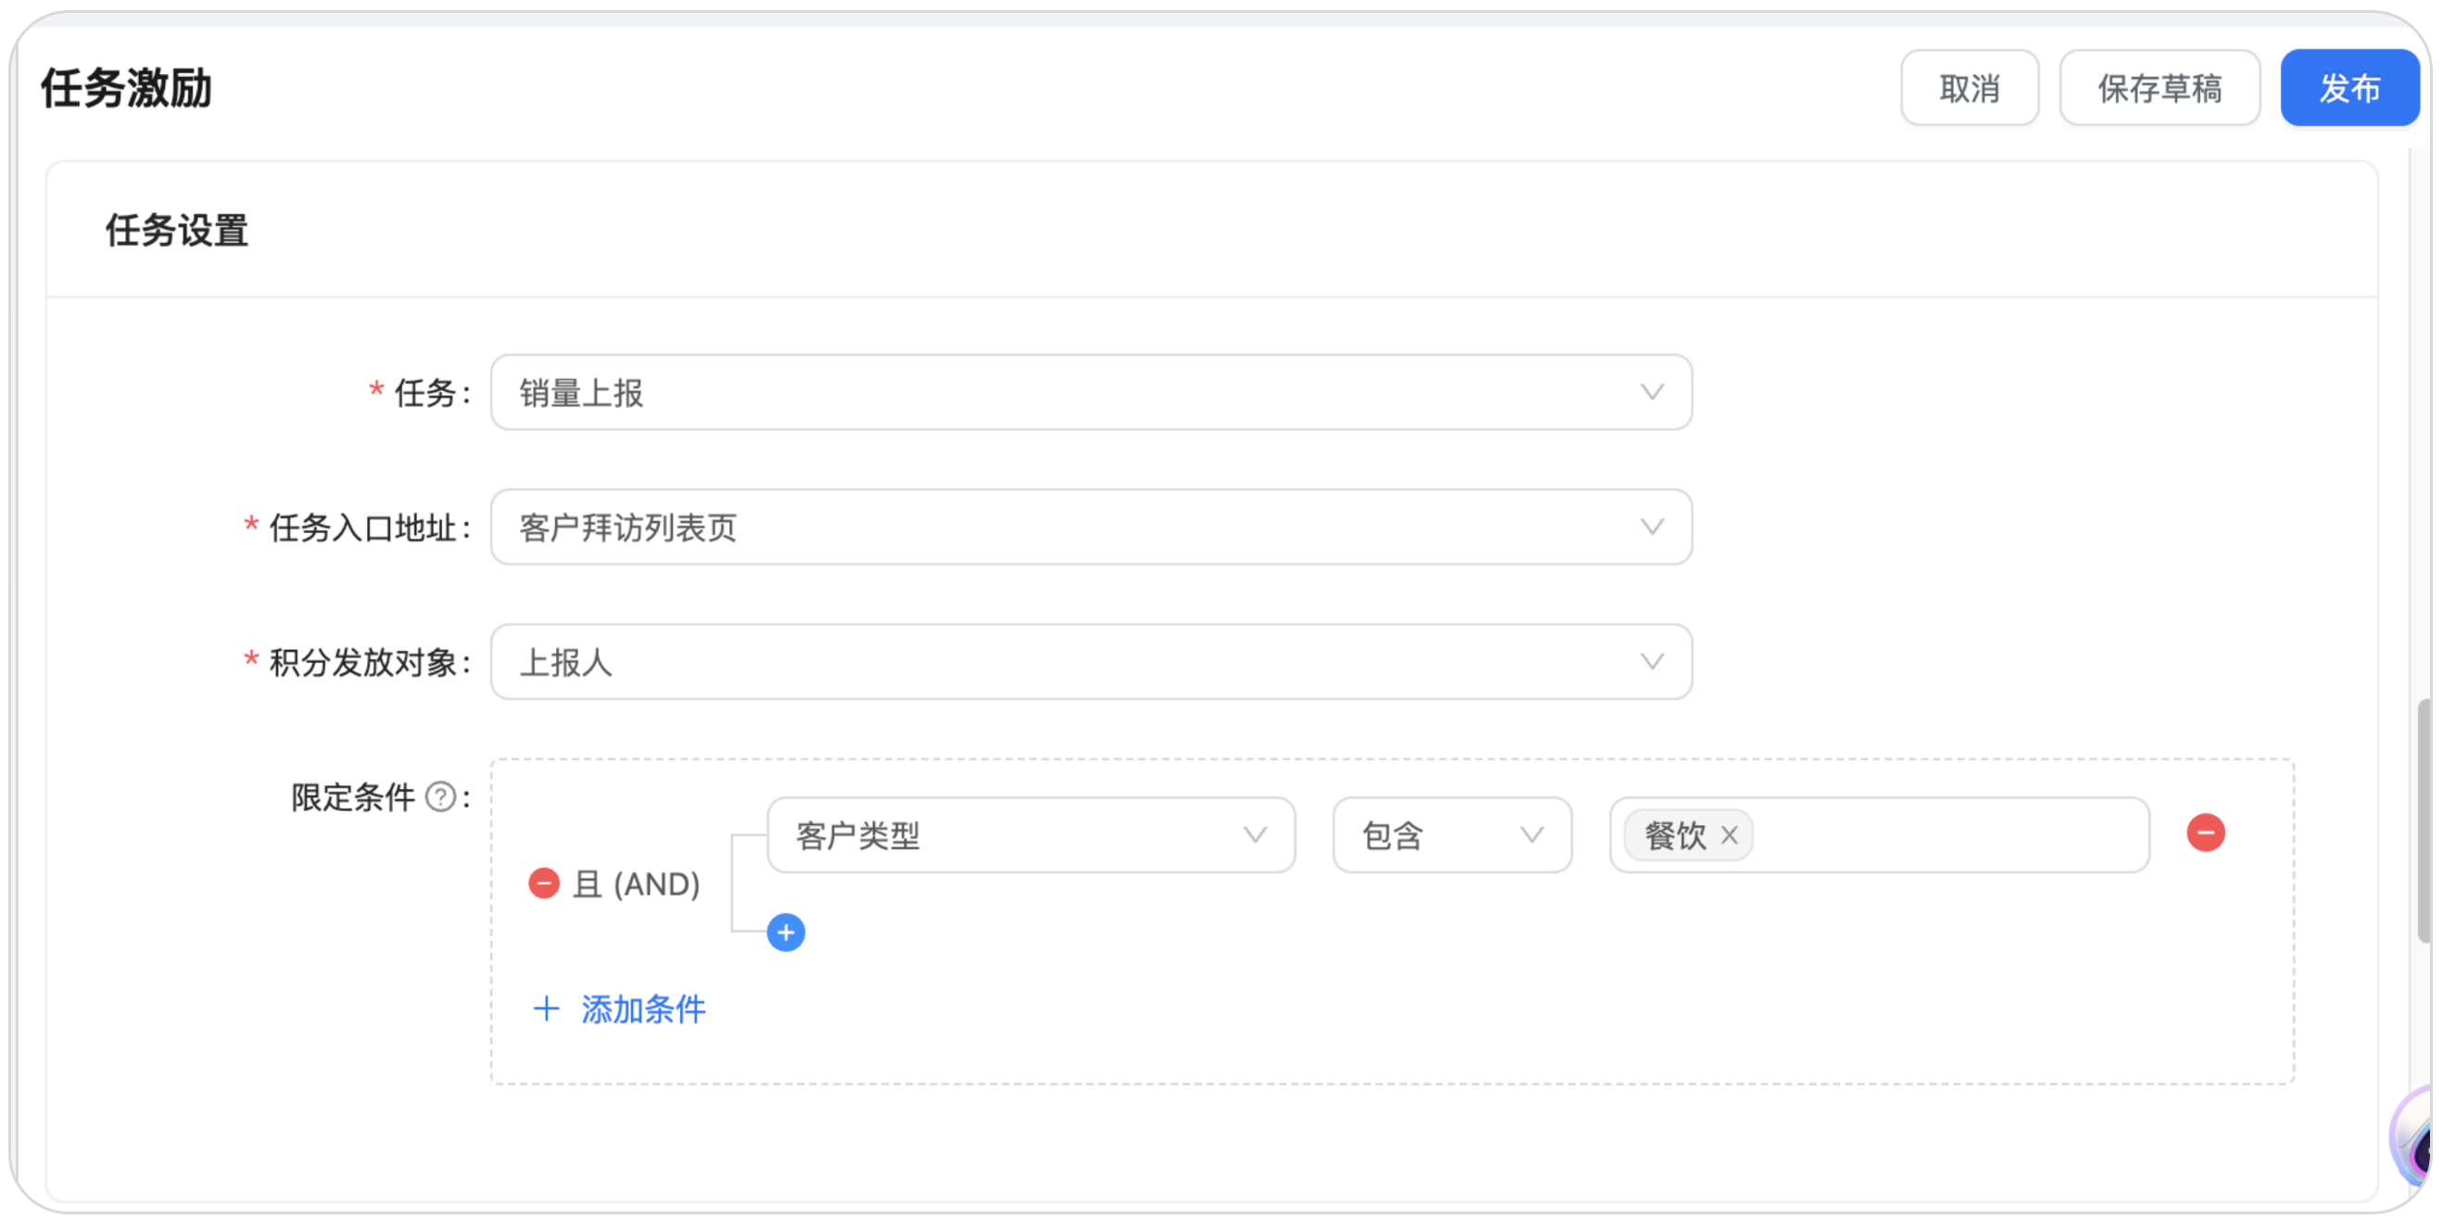This screenshot has height=1220, width=2443.
Task: Click the floating assistant avatar icon
Action: point(2412,1137)
